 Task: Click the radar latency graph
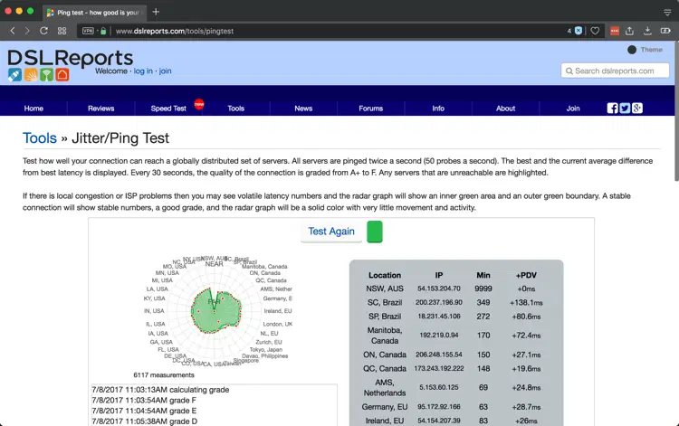point(216,310)
